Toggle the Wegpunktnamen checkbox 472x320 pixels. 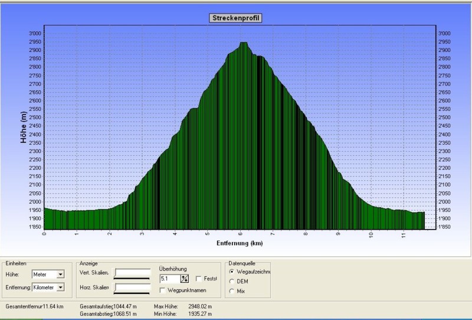pyautogui.click(x=163, y=290)
